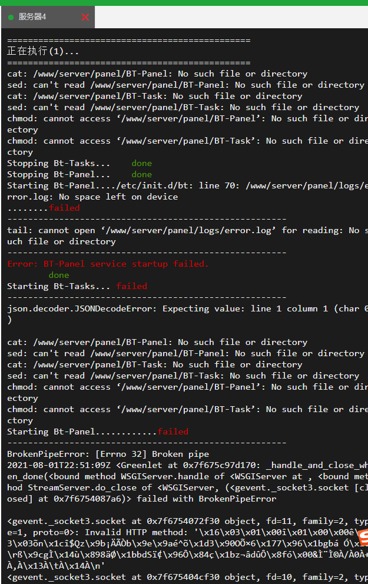Viewport: 368px width, 584px height.
Task: Click green 'done' after Stopping Bt-Panel
Action: click(141, 174)
